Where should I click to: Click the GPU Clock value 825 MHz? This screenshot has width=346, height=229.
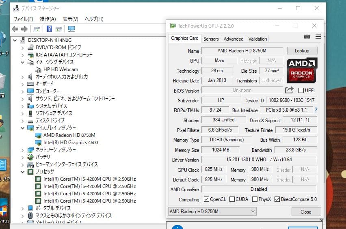point(214,169)
